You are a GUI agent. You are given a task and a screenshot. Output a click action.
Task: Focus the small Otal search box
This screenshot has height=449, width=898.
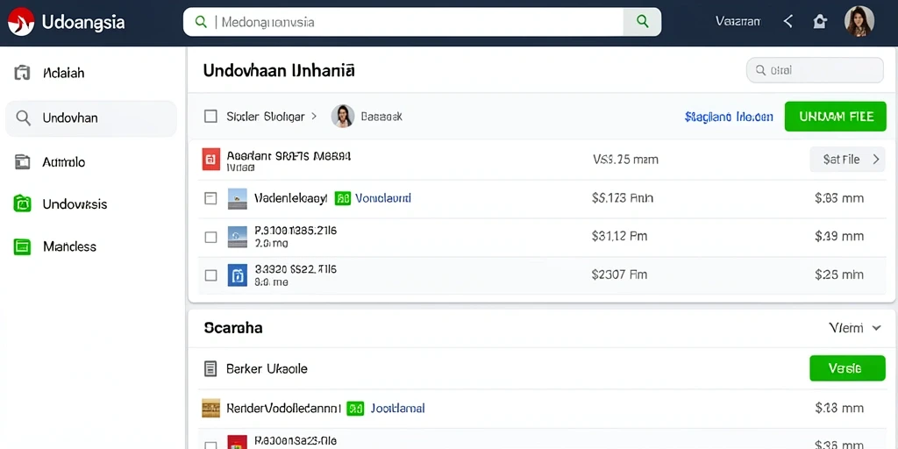point(815,70)
